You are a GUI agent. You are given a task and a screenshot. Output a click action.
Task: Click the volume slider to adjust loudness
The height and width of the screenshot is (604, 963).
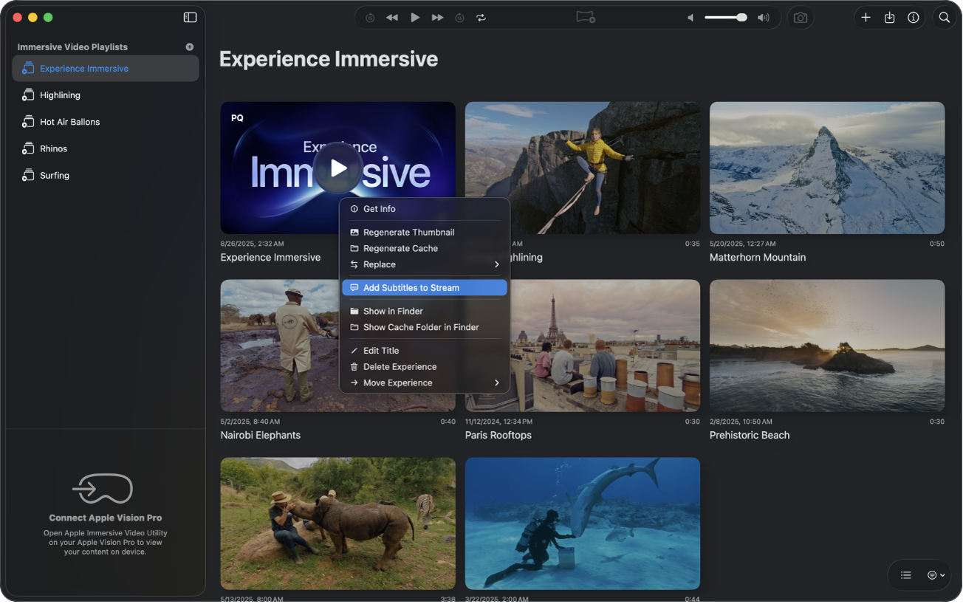point(725,17)
